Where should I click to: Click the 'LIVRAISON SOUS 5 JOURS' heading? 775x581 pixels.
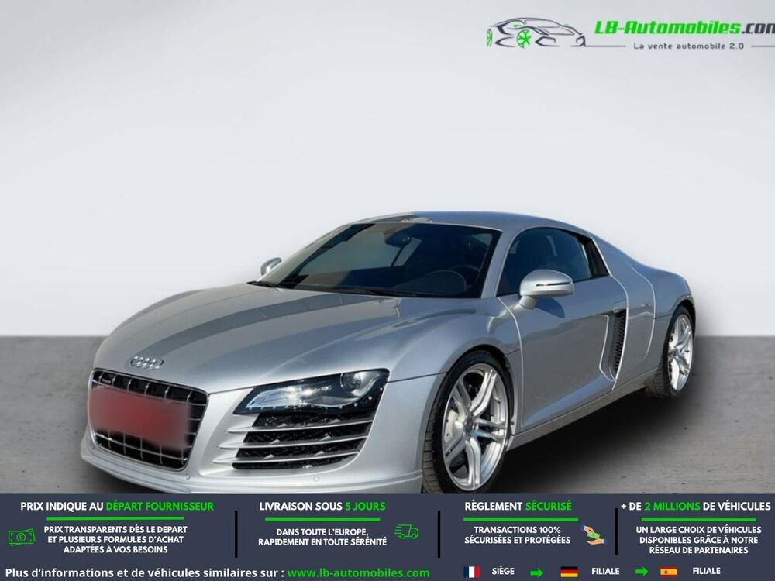[322, 507]
